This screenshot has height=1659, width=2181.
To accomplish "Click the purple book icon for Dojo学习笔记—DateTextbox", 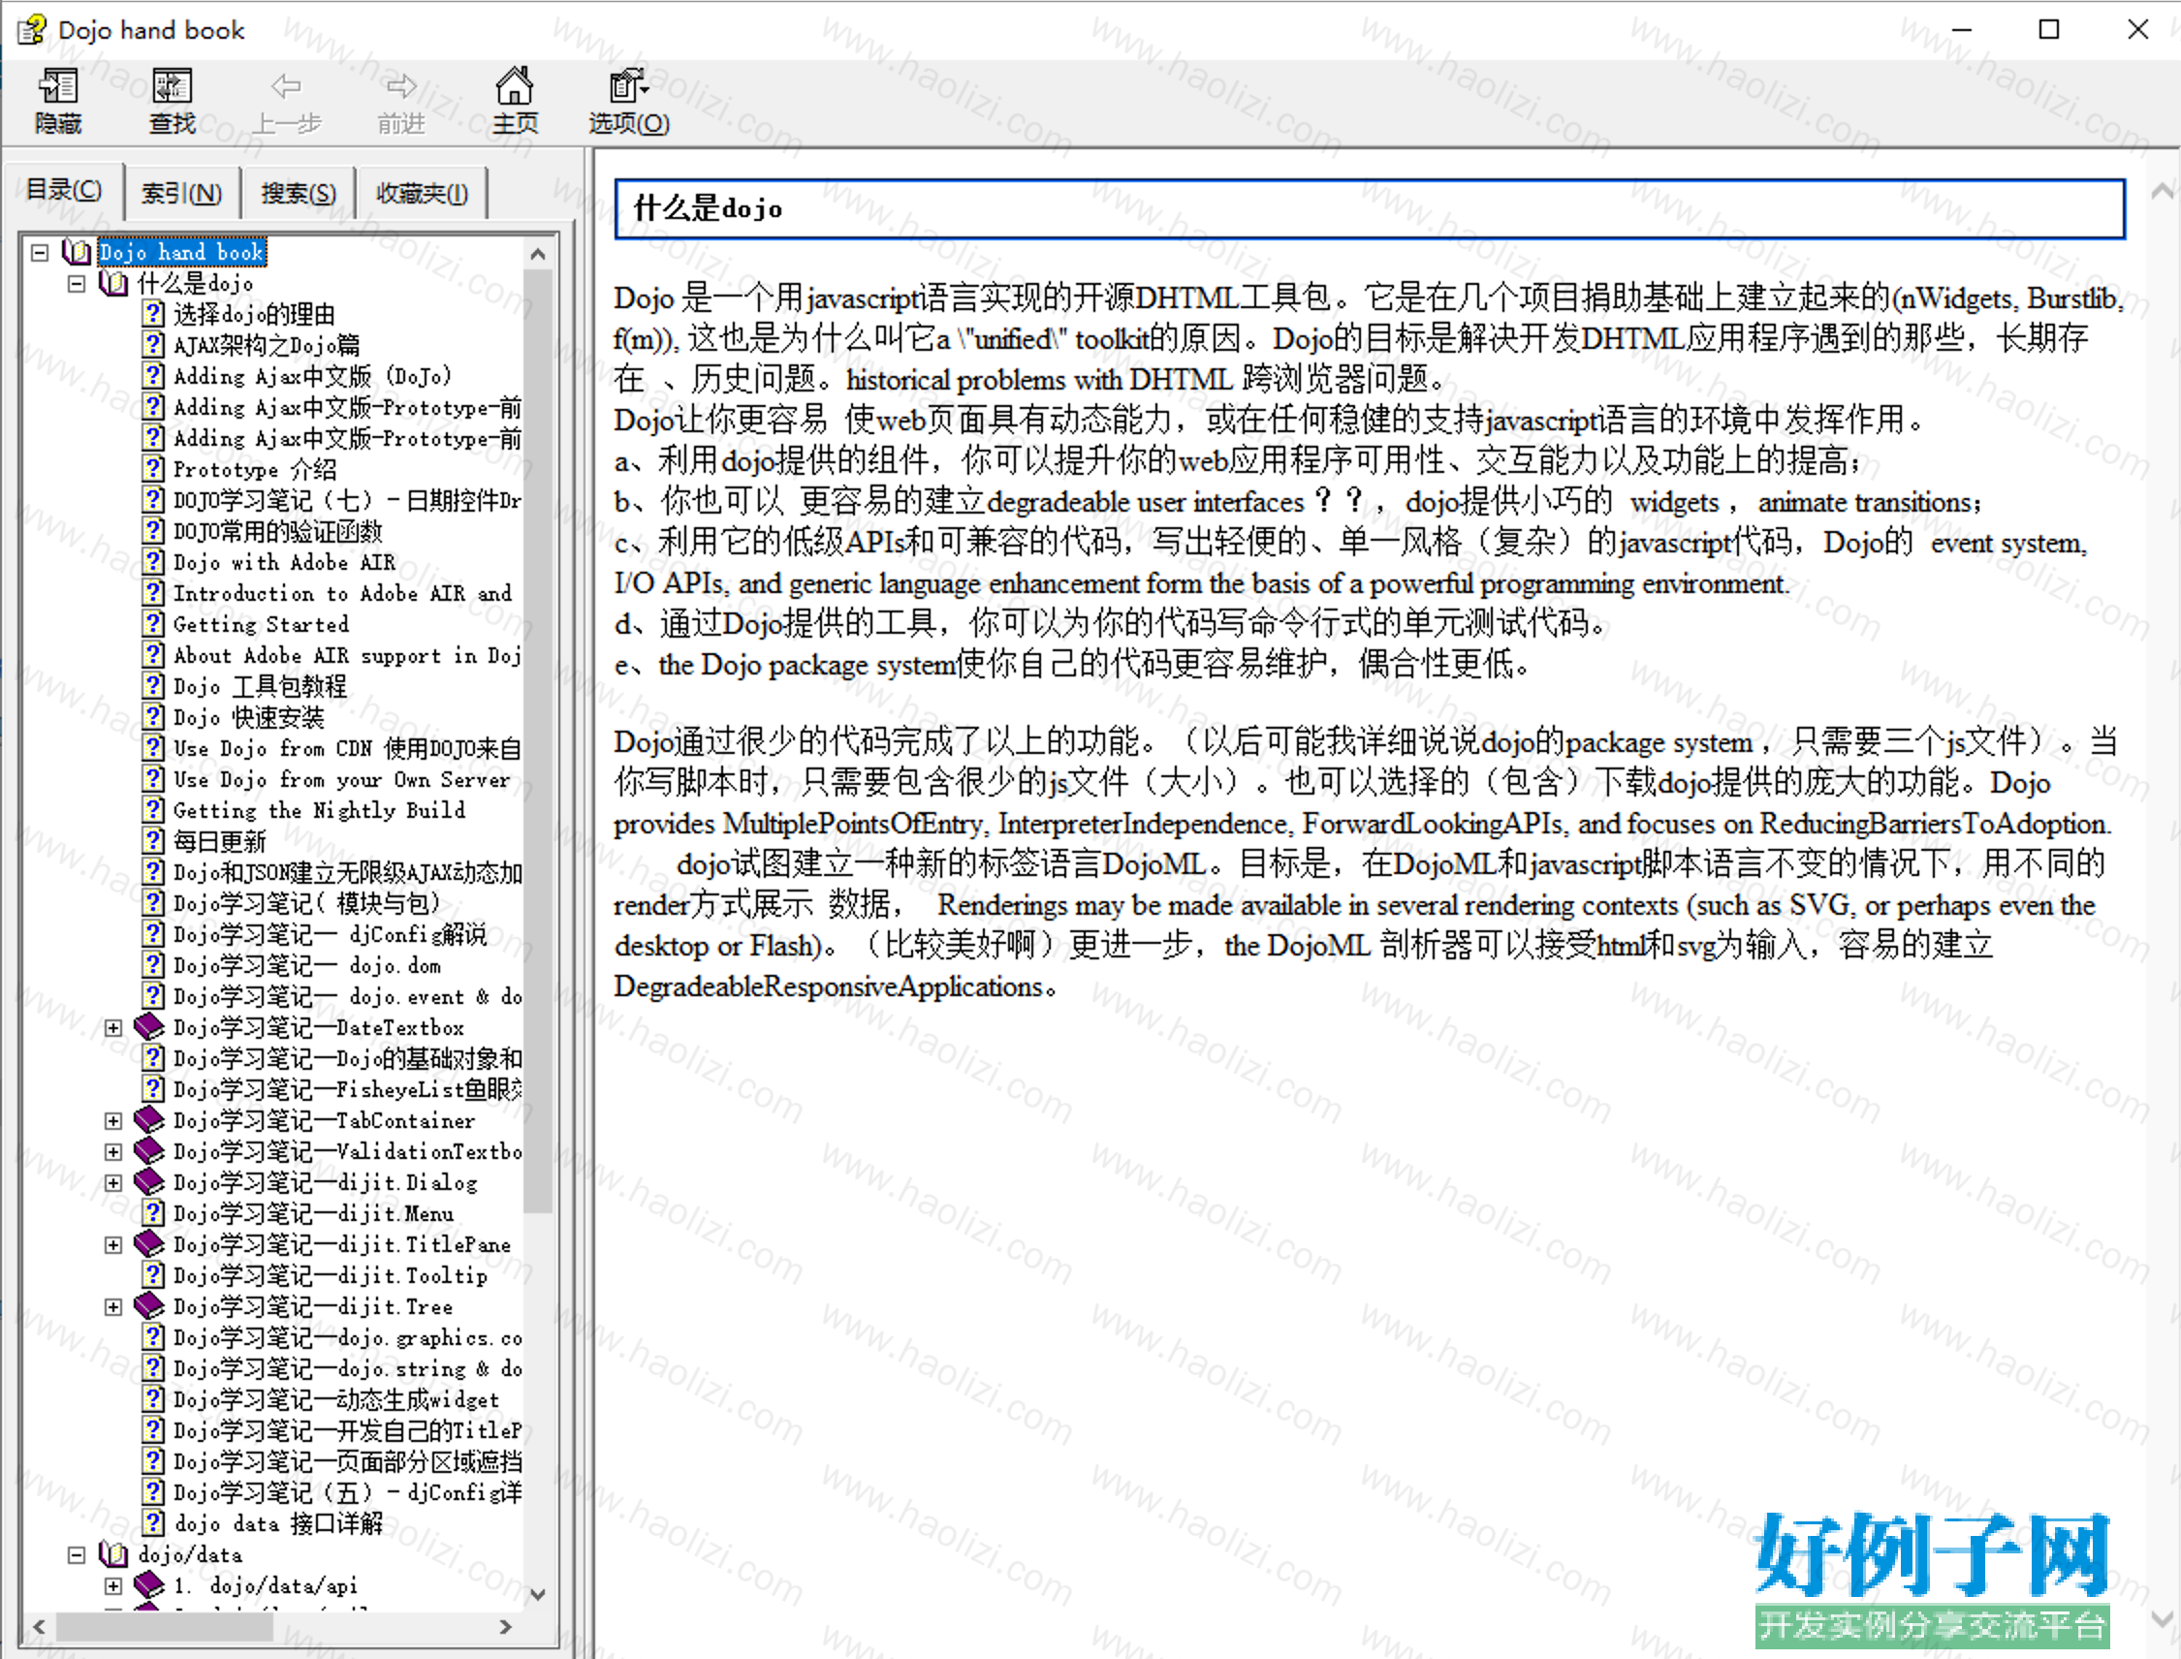I will tap(149, 1027).
